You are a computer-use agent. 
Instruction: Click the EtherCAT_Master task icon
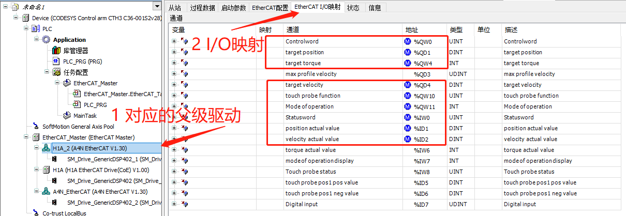[67, 83]
